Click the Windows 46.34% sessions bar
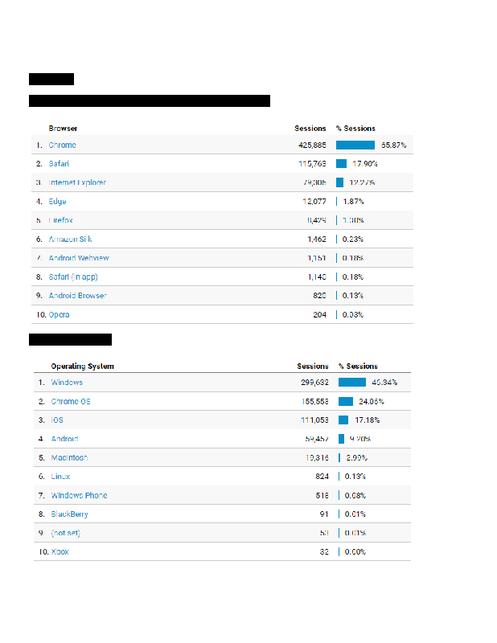Screen dimensions: 497x643 pyautogui.click(x=352, y=383)
